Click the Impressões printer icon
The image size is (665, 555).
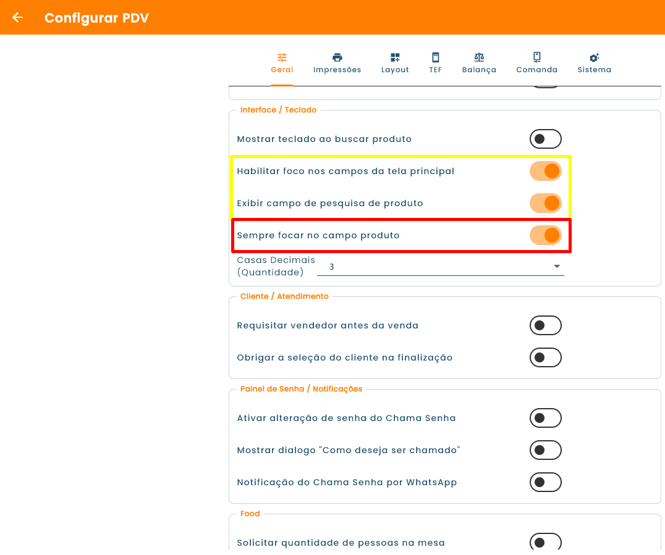tap(337, 57)
